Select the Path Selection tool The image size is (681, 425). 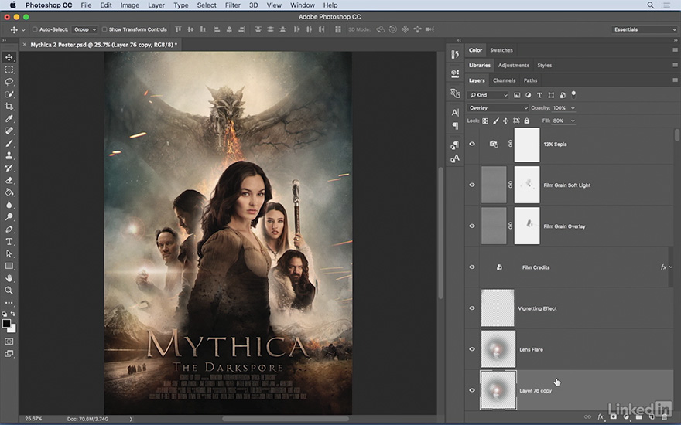tap(9, 253)
